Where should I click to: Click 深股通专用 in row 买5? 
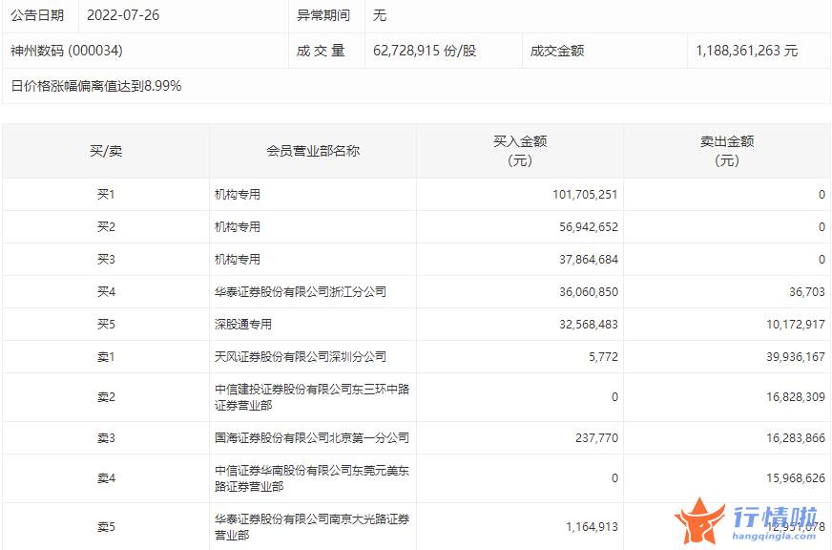click(243, 324)
